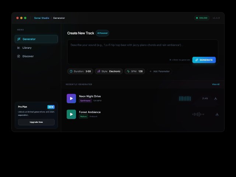Play the Forest Ambience track
Viewport: 236px width, 177px height.
(71, 114)
